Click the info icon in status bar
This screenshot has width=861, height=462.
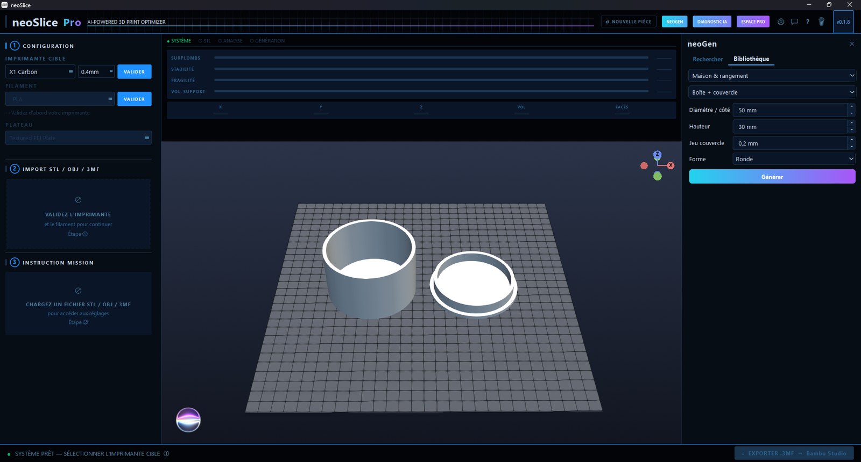(x=166, y=453)
